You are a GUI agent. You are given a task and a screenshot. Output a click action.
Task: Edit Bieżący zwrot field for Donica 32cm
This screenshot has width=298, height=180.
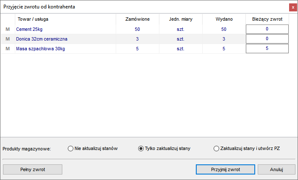[x=267, y=39]
